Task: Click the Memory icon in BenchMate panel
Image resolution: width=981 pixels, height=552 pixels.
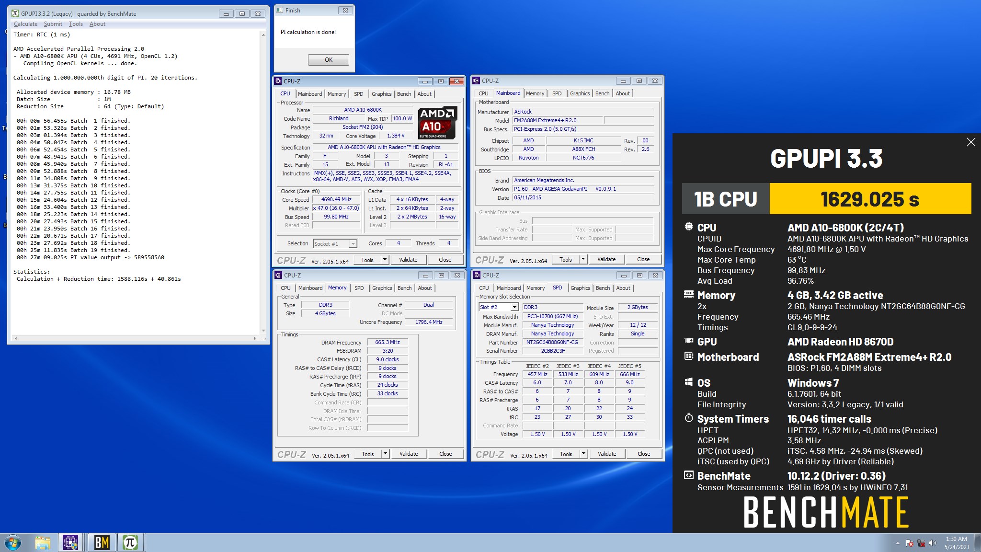Action: (x=689, y=294)
